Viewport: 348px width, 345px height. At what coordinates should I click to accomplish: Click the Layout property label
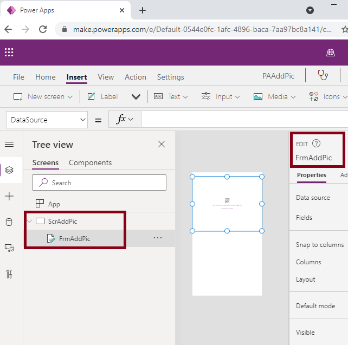click(305, 279)
